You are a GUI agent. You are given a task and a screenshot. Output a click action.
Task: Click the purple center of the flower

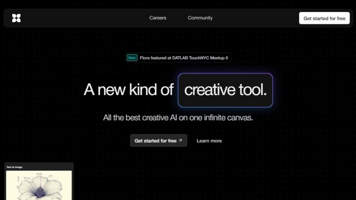(x=40, y=192)
